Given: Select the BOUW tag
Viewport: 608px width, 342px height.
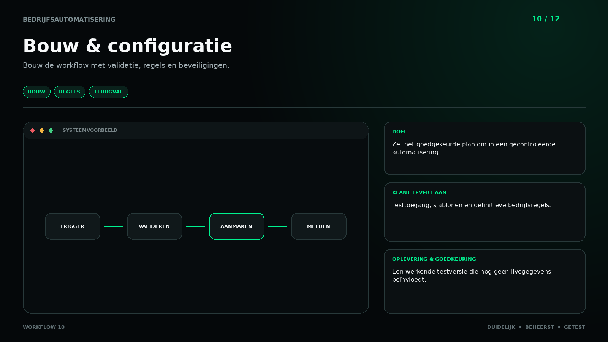Looking at the screenshot, I should pos(36,92).
